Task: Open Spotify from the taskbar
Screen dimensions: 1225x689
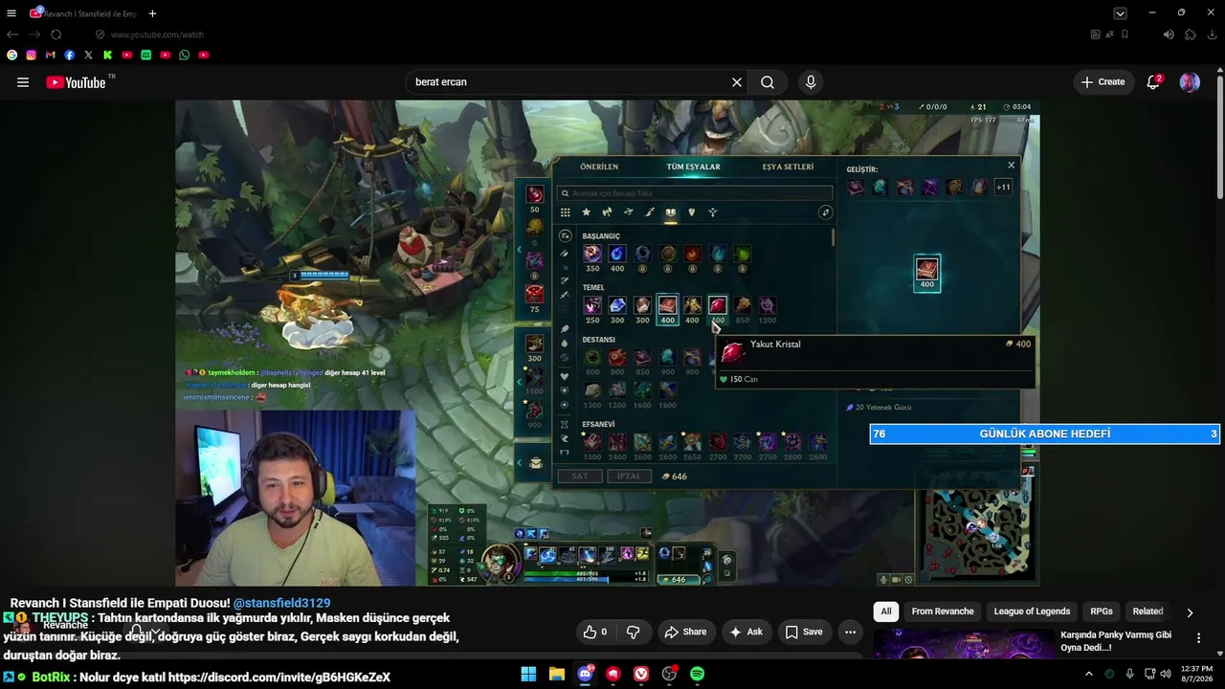Action: click(697, 674)
